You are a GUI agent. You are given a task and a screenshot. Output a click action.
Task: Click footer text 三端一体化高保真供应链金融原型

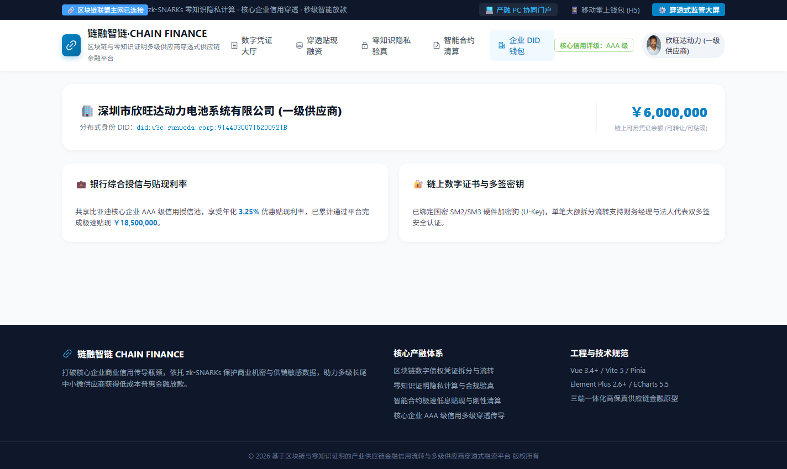click(x=624, y=398)
